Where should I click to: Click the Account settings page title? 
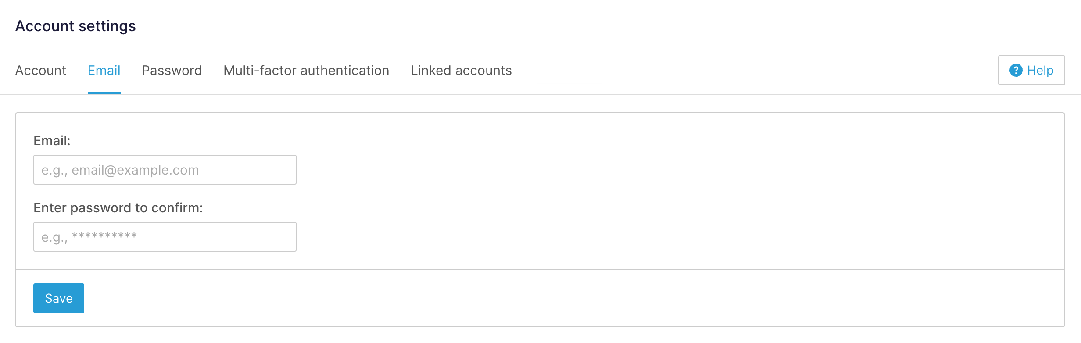click(75, 26)
